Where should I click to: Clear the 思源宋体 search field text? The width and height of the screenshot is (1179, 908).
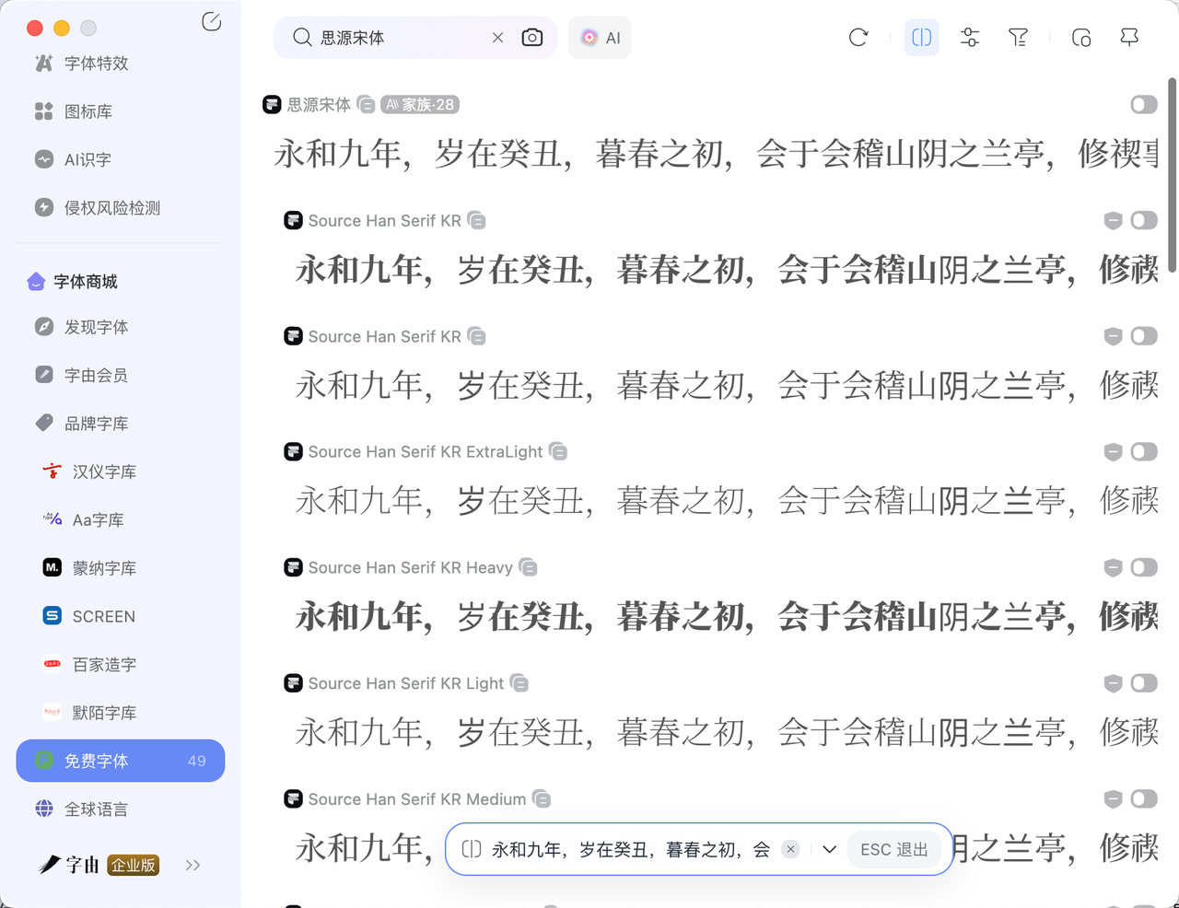point(497,38)
